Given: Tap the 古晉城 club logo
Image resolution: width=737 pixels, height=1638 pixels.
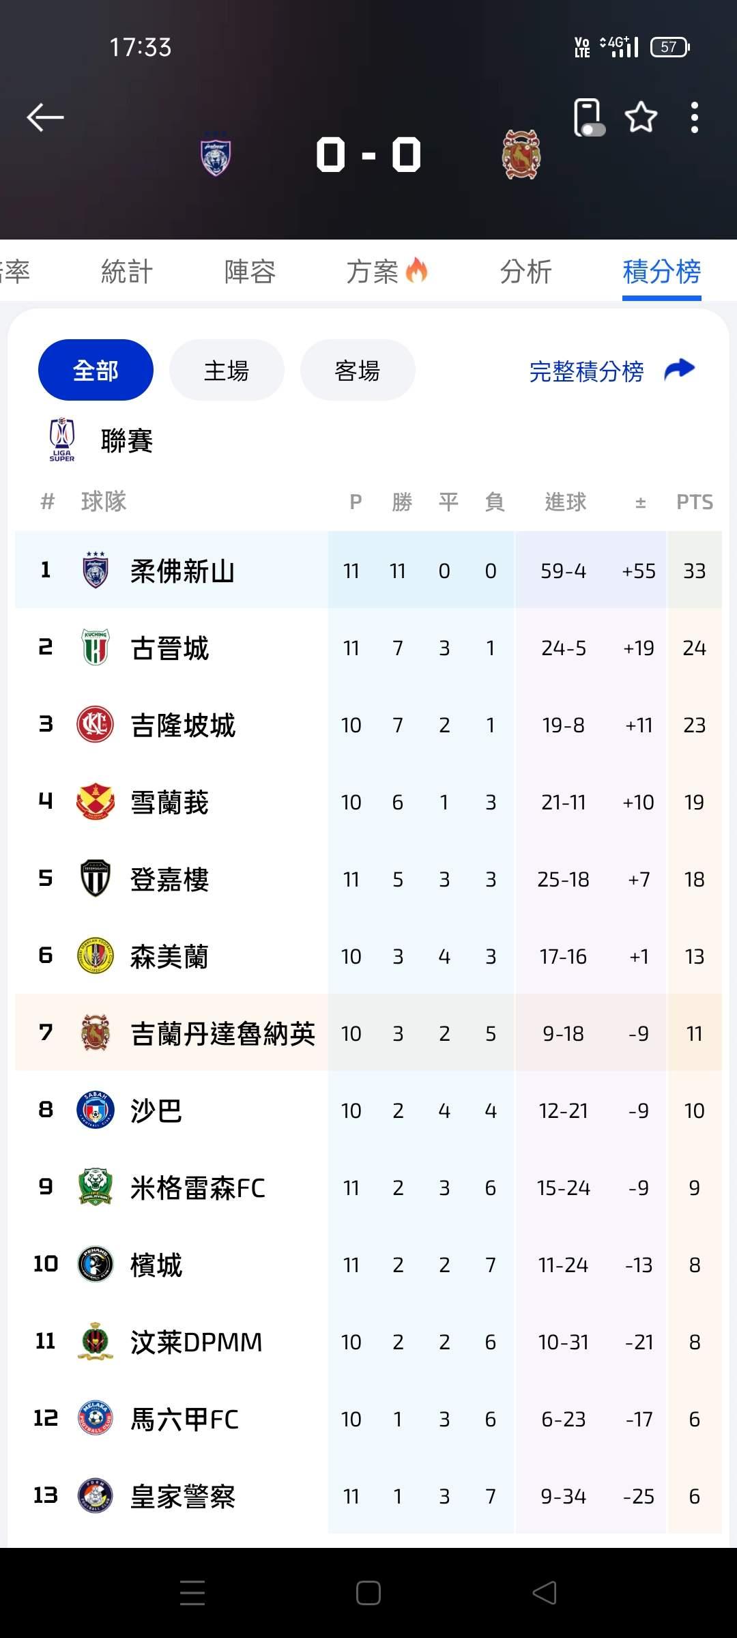Looking at the screenshot, I should click(96, 647).
